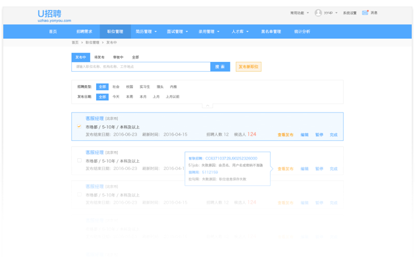Filter 招聘类型 by 内推
The image size is (415, 257).
pos(173,87)
